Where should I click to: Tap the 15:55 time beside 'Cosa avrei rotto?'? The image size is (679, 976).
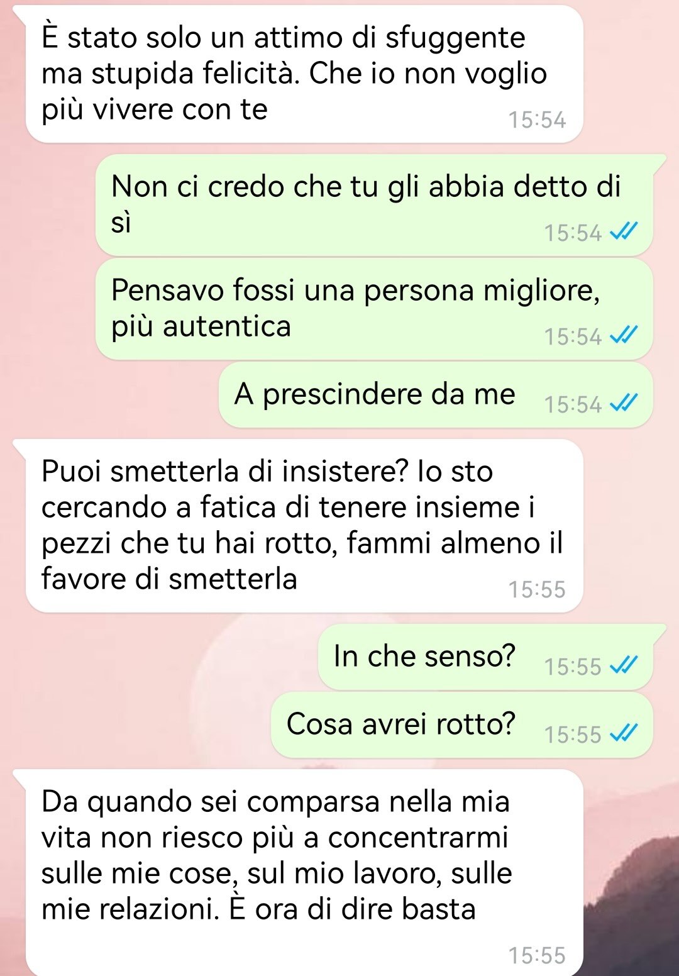pyautogui.click(x=573, y=734)
